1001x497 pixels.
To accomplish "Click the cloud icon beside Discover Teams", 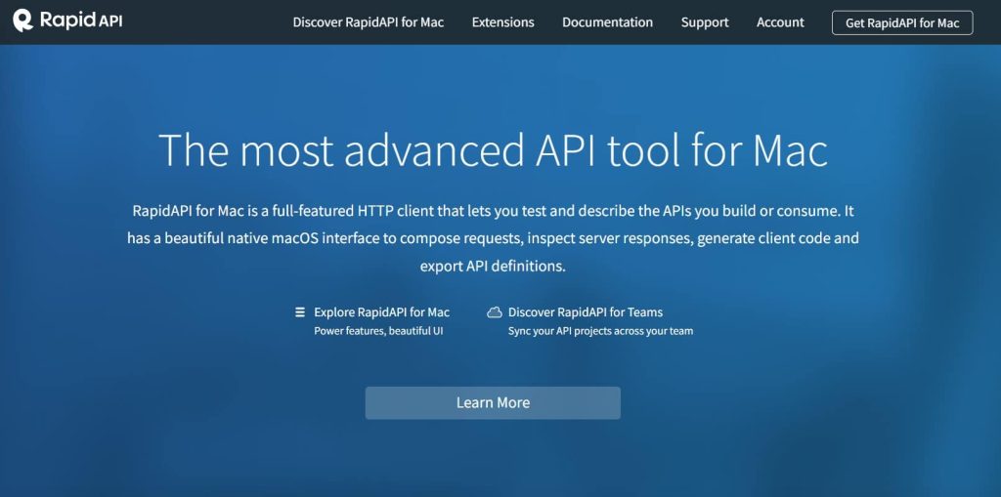I will pyautogui.click(x=494, y=312).
